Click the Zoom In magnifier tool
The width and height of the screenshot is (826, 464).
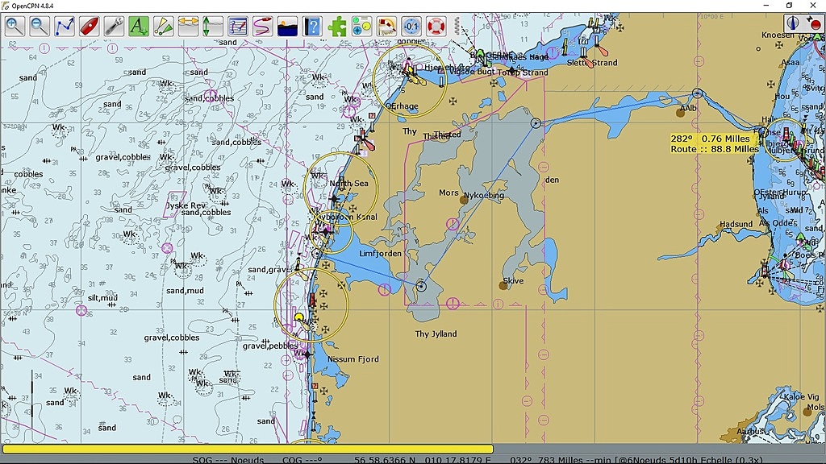pyautogui.click(x=15, y=26)
